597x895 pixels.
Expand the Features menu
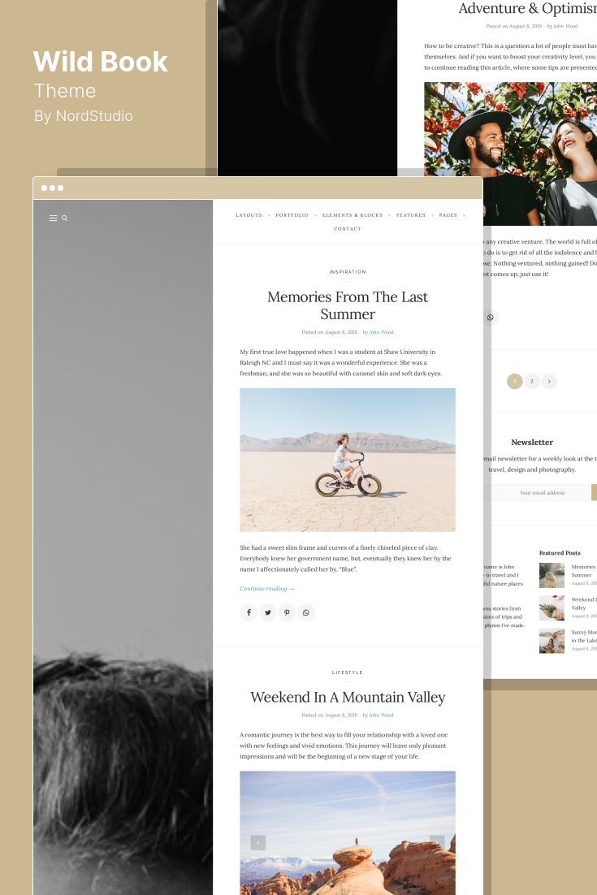[411, 215]
